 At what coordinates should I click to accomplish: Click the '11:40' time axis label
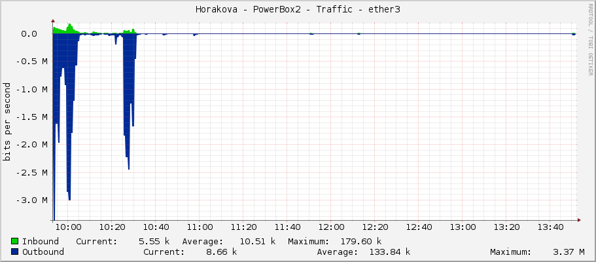pos(287,227)
